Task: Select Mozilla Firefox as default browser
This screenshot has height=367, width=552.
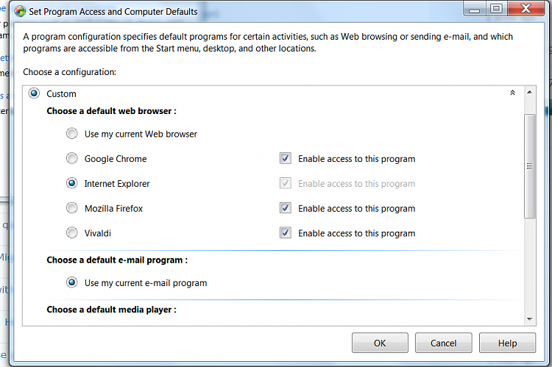Action: pyautogui.click(x=72, y=208)
